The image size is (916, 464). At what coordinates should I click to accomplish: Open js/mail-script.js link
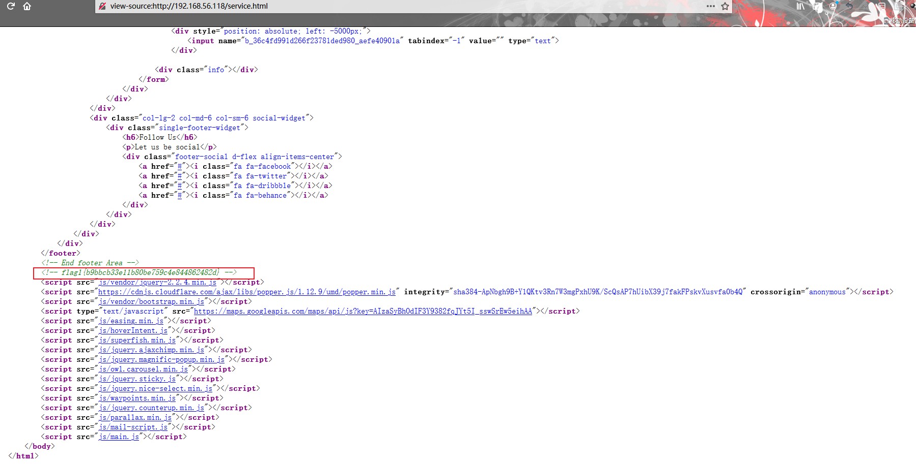point(133,427)
